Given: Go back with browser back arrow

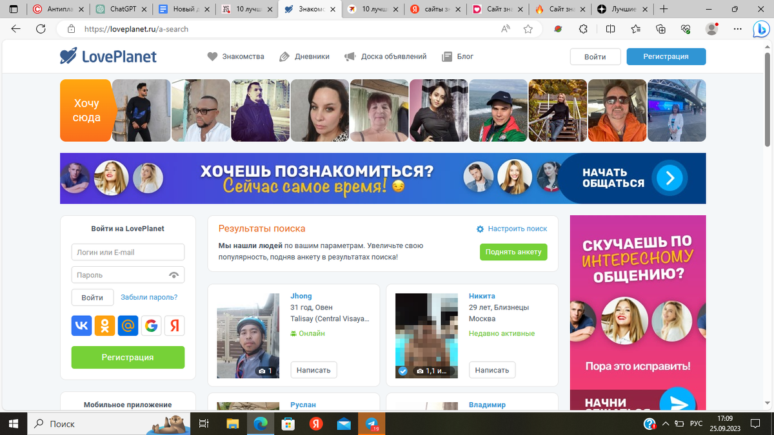Looking at the screenshot, I should coord(16,29).
